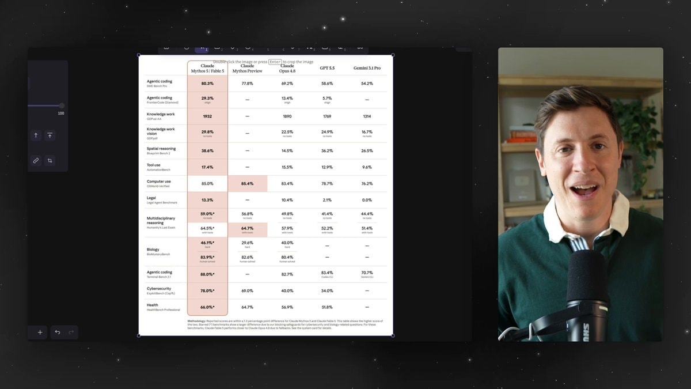This screenshot has width=691, height=389.
Task: Click the 1314 score cell
Action: [x=367, y=116]
